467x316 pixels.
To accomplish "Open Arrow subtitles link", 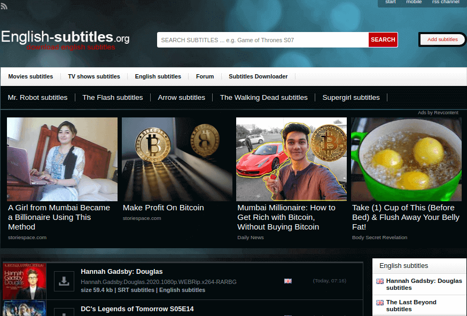I will 181,98.
